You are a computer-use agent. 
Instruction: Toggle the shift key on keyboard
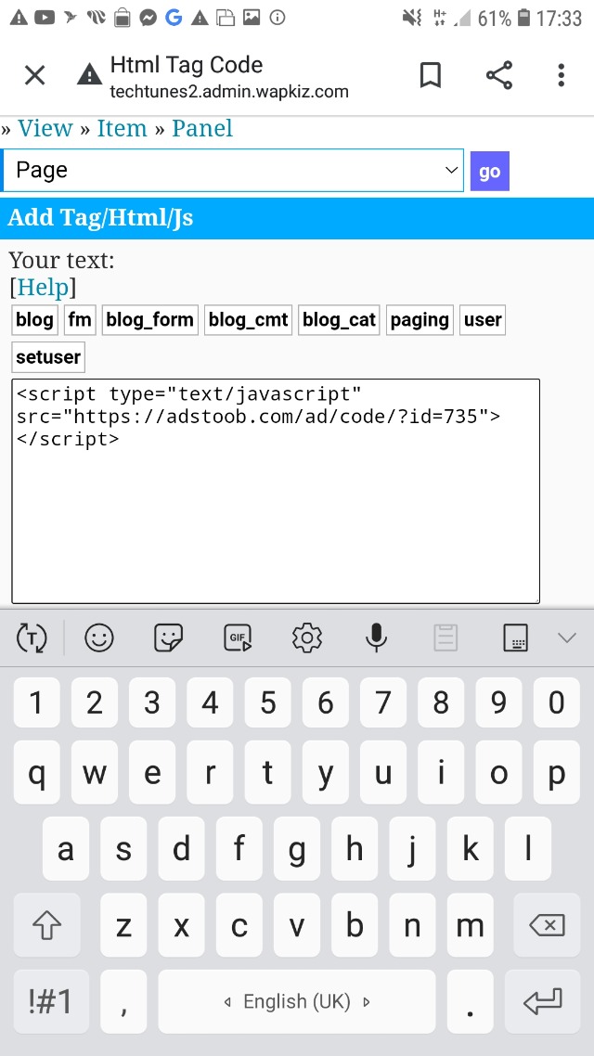pos(47,926)
